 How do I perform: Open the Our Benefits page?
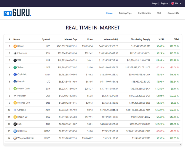point(144,13)
